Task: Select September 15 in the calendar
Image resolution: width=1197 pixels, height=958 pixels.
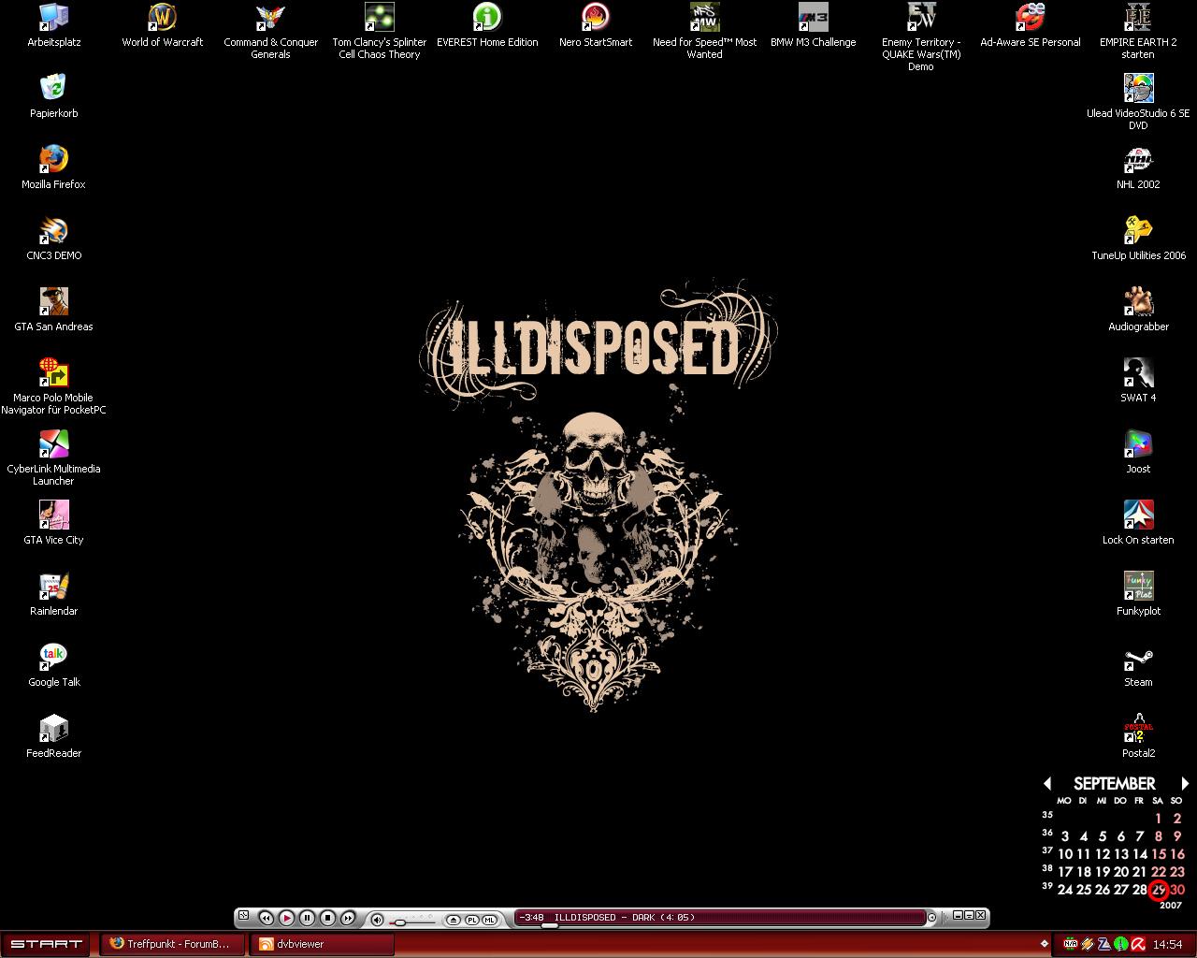Action: pos(1159,853)
